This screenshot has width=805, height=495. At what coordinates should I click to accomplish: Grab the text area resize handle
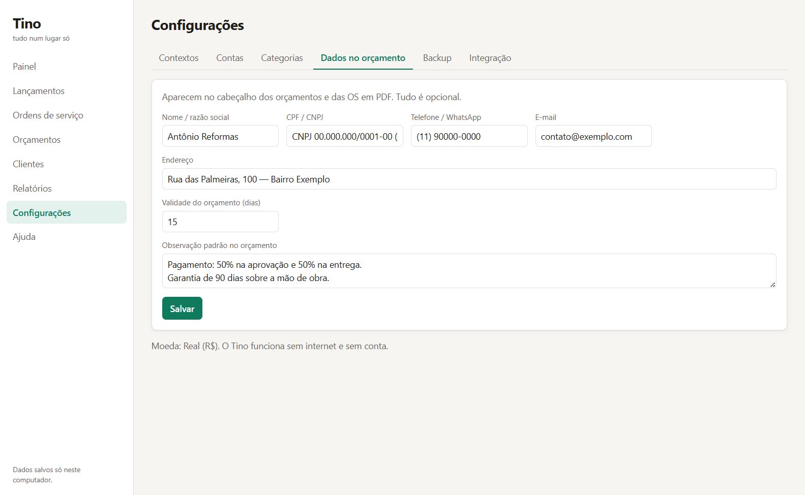(x=772, y=285)
